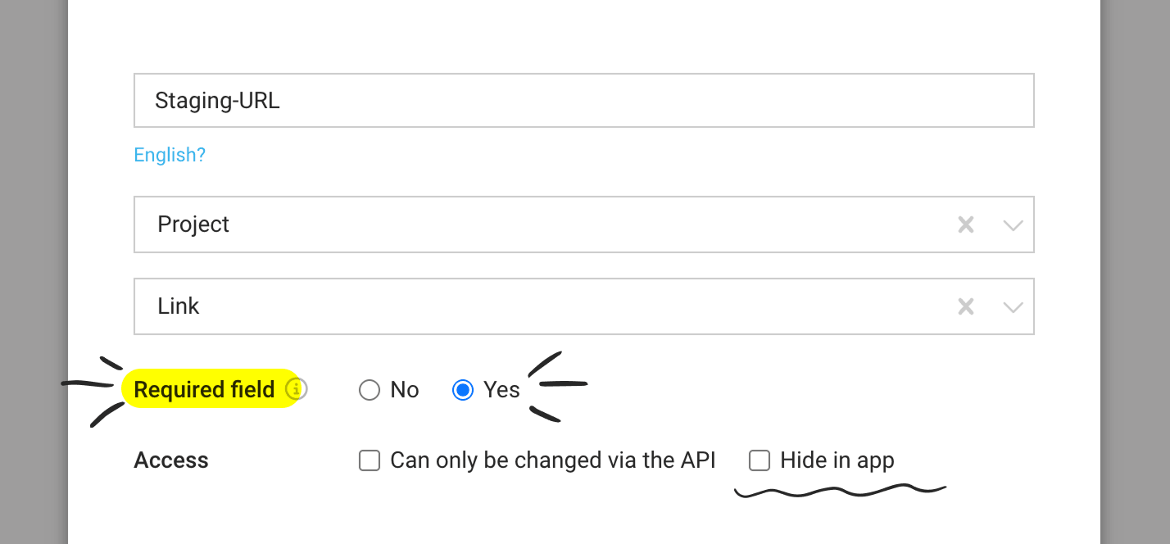1170x544 pixels.
Task: Check the Hide in app checkbox
Action: click(760, 460)
